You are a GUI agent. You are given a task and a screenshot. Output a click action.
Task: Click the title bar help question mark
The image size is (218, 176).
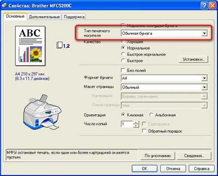(x=204, y=6)
